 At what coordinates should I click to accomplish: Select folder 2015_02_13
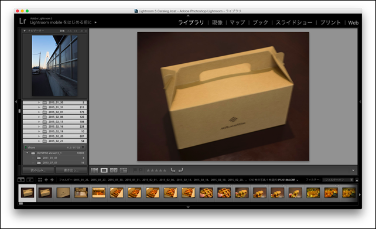54,122
